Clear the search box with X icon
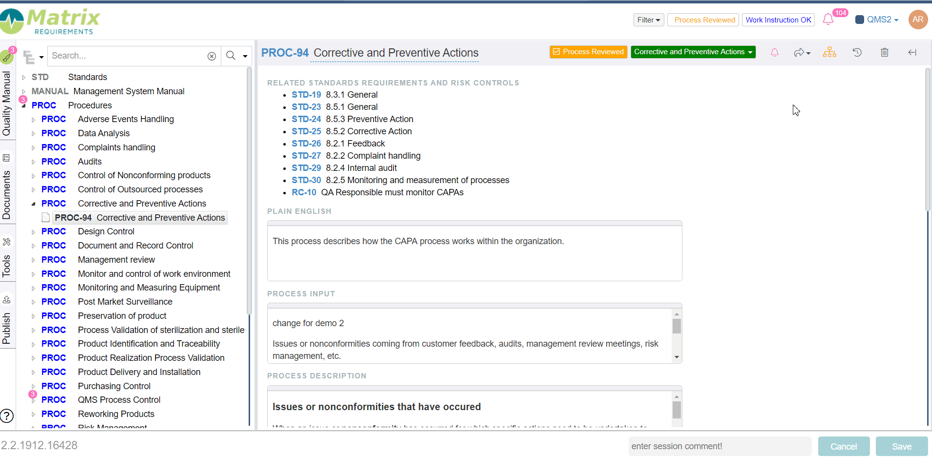Viewport: 932px width, 457px height. click(x=212, y=56)
